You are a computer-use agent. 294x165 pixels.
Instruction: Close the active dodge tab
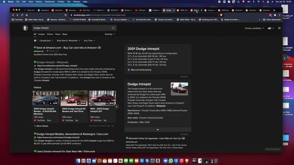click(174, 10)
